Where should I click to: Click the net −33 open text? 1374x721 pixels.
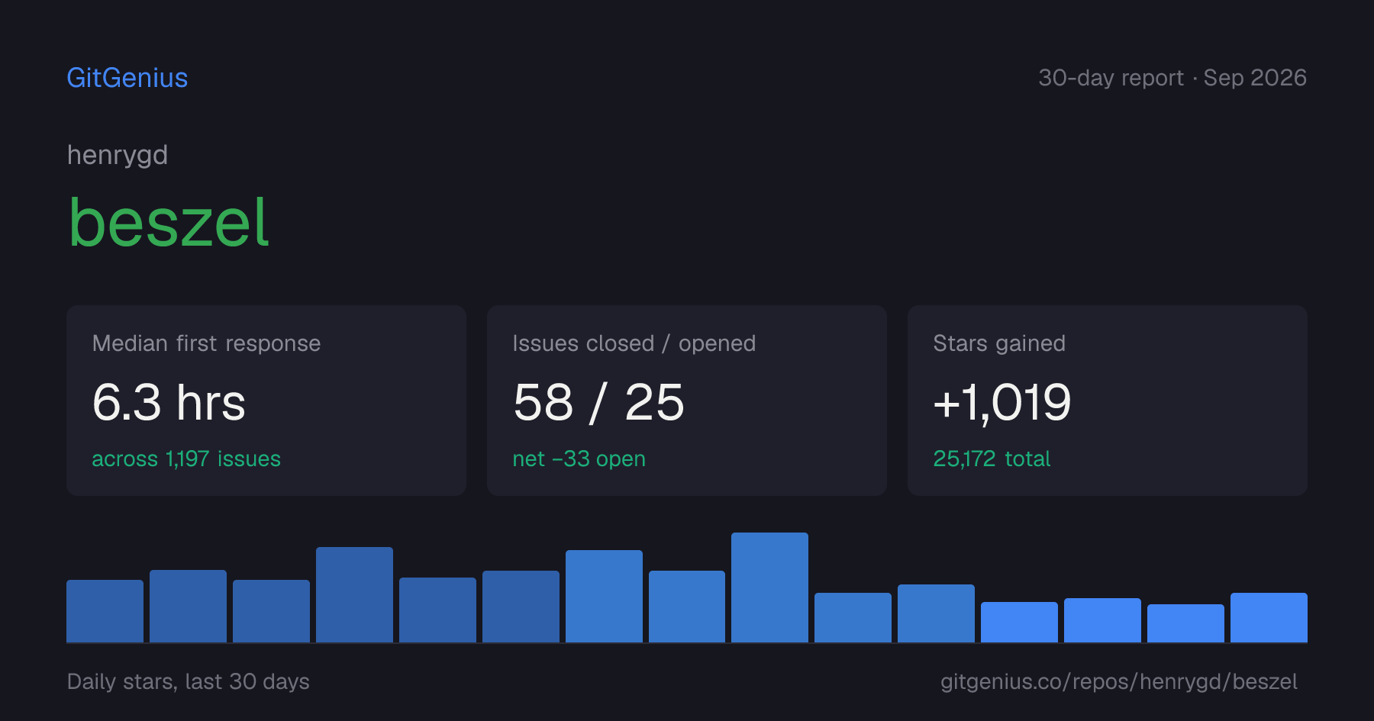[x=579, y=459]
